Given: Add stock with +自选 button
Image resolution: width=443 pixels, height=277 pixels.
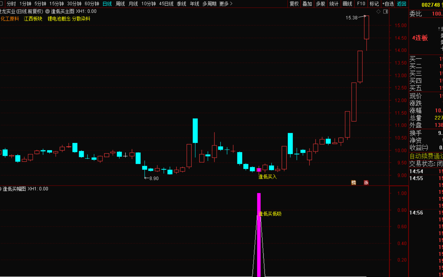Looking at the screenshot, I should pos(388,4).
